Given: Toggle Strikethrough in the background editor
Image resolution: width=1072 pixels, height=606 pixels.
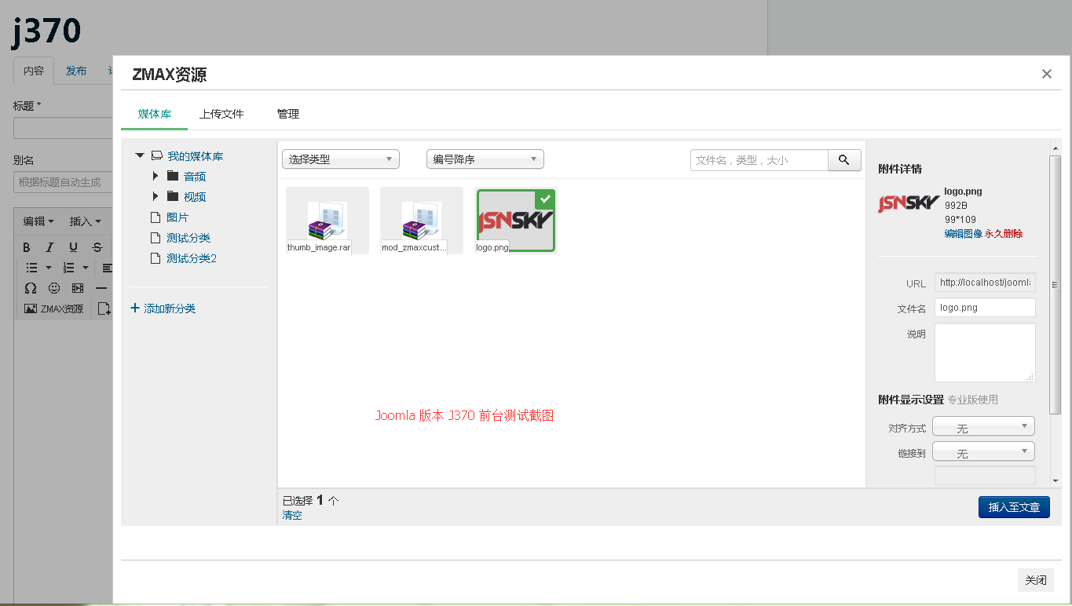Looking at the screenshot, I should point(97,247).
